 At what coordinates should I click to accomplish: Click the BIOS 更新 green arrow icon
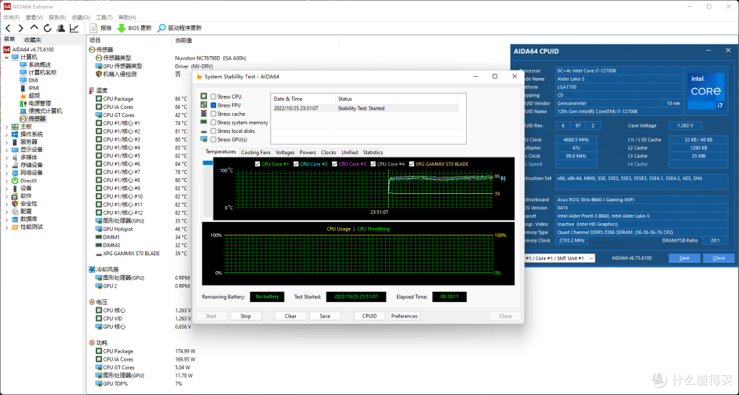(x=121, y=28)
